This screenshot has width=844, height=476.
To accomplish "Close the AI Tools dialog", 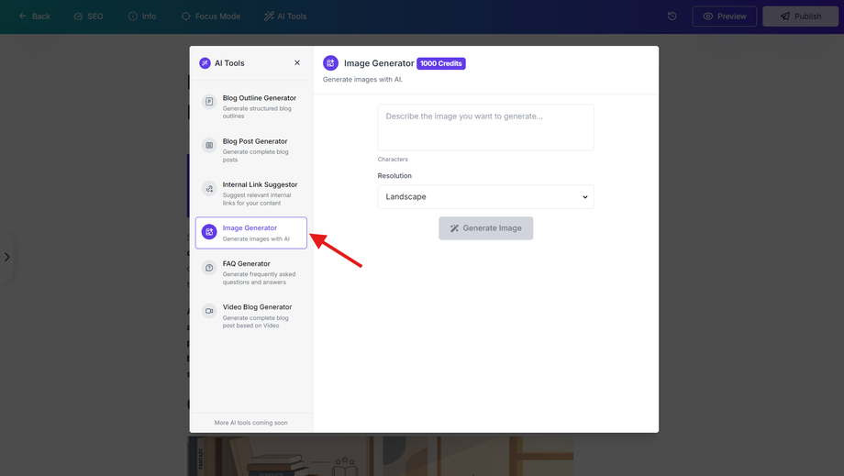I will pos(297,63).
